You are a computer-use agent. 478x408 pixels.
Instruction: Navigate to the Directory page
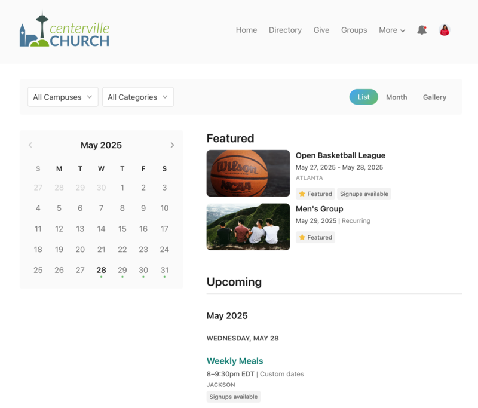285,30
